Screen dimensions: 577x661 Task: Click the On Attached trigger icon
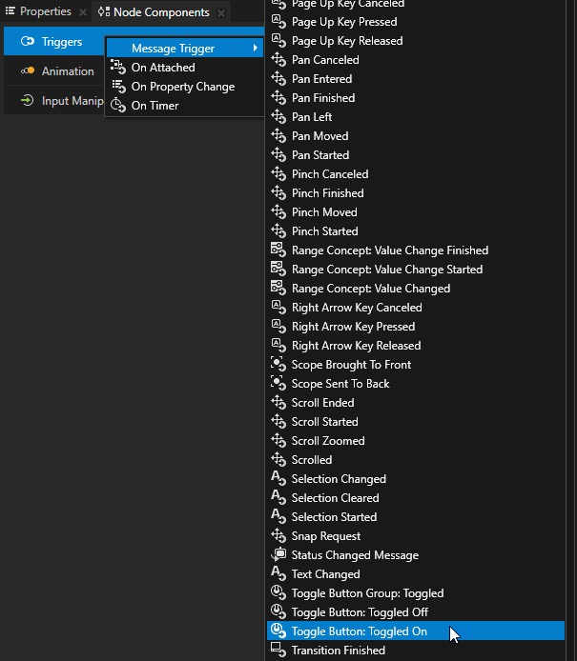(x=118, y=67)
